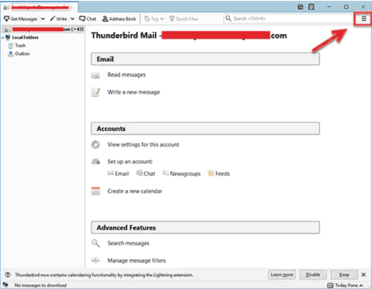
Task: Collapse the Local Folders tree
Action: click(3, 38)
